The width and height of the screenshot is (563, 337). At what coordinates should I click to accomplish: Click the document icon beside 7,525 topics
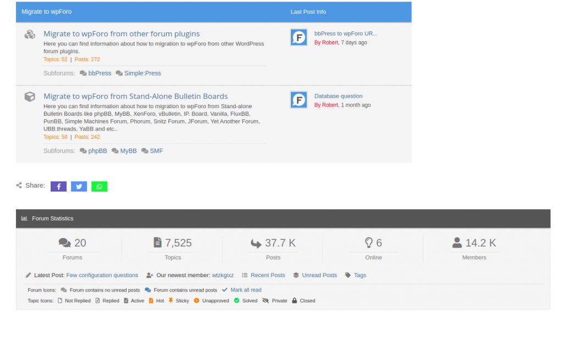point(157,243)
